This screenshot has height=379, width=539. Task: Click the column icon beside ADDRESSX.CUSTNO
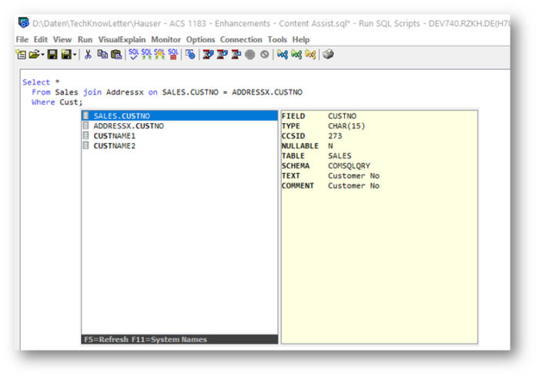click(86, 125)
